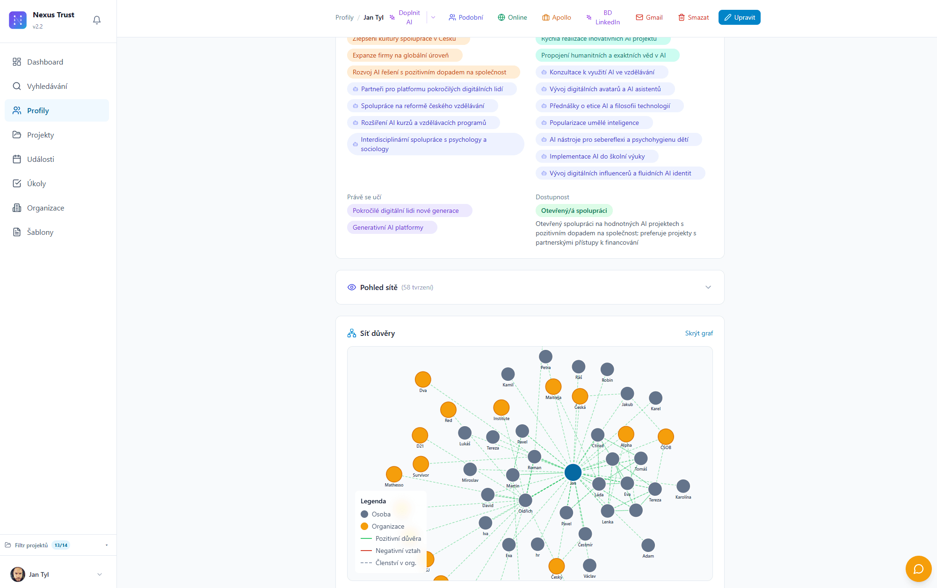Viewport: 937px width, 588px height.
Task: Click the Upravit button
Action: 739,17
